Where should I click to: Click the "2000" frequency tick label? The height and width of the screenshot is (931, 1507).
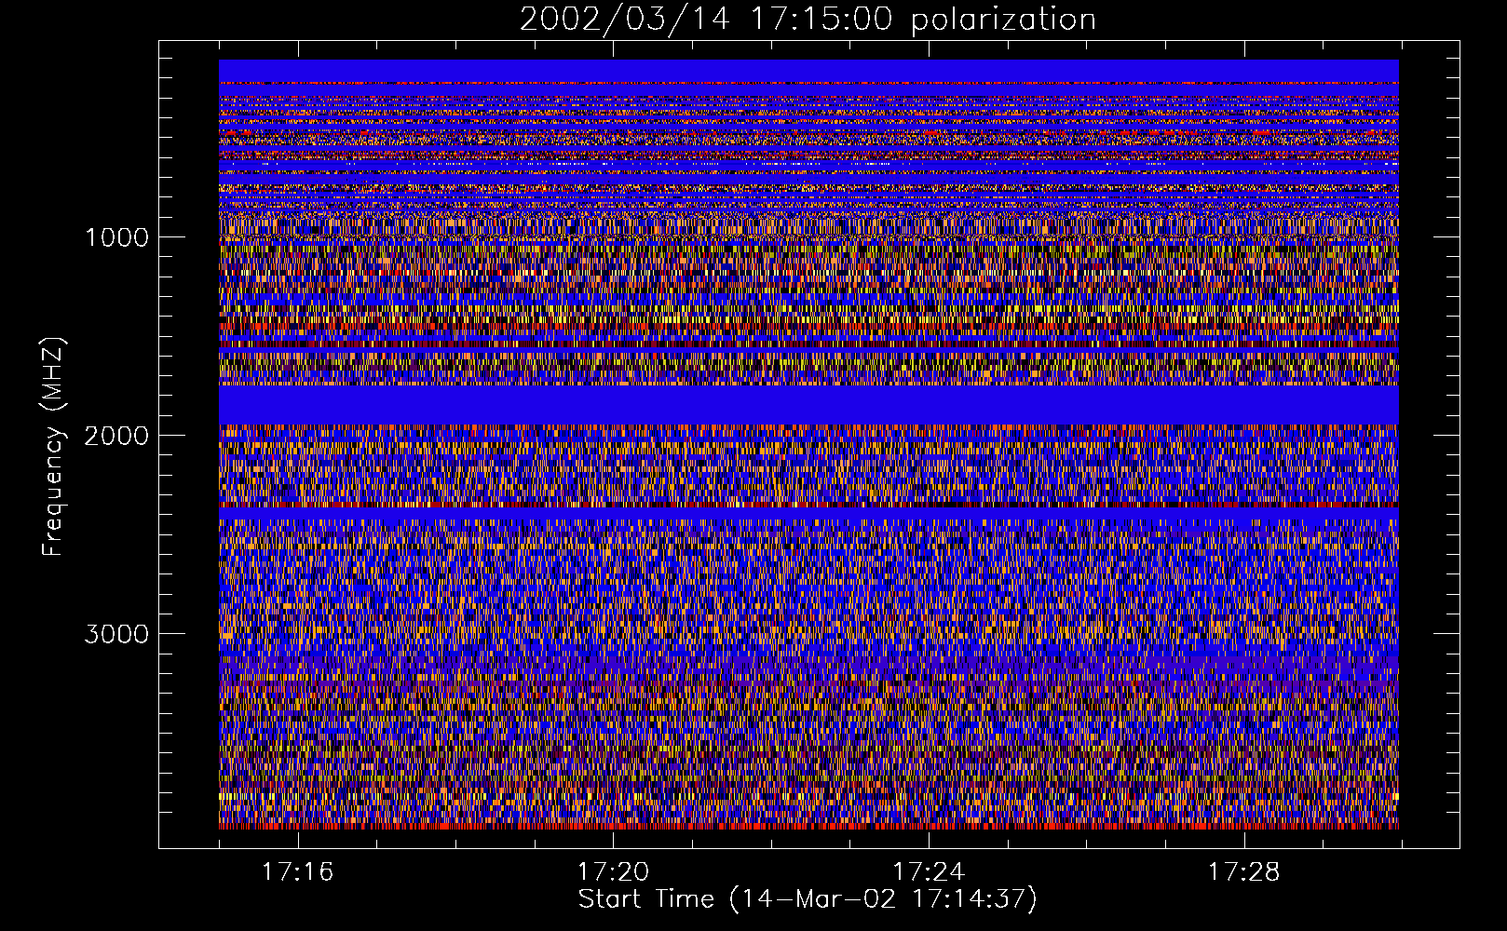click(x=116, y=436)
